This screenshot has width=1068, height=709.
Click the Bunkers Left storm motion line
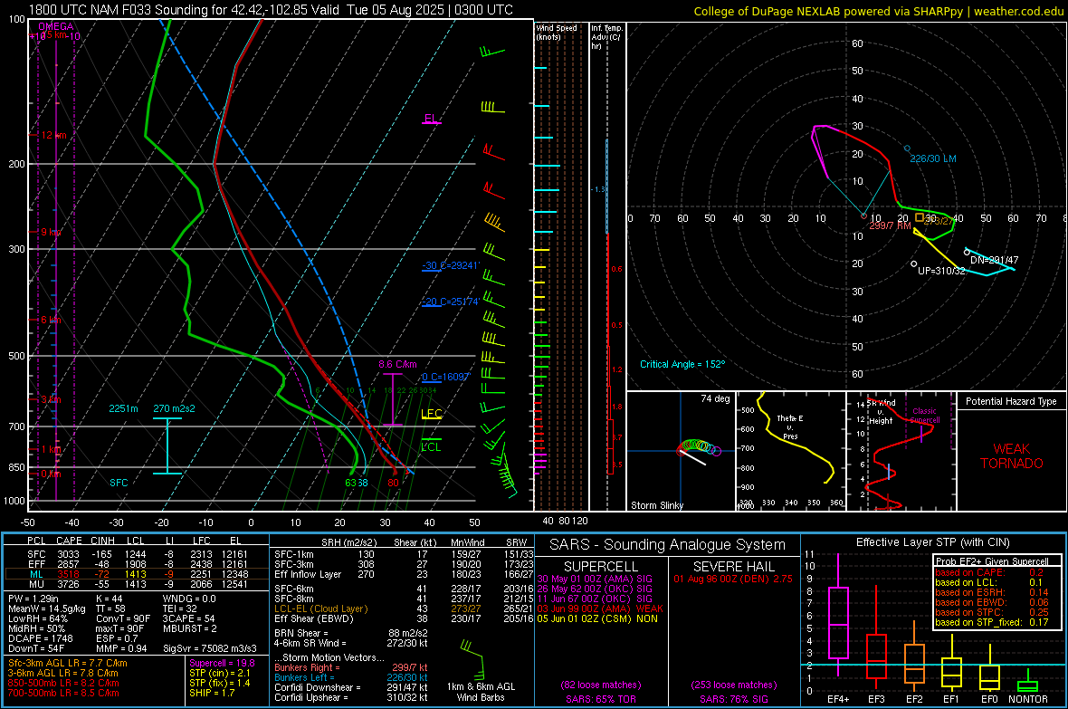(x=351, y=677)
